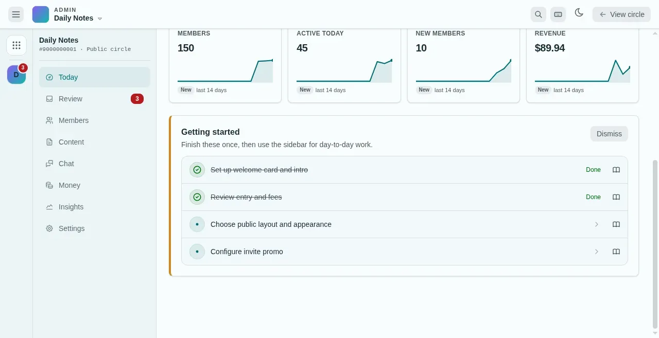Select the D circle avatar with badge
Image resolution: width=659 pixels, height=338 pixels.
point(16,75)
